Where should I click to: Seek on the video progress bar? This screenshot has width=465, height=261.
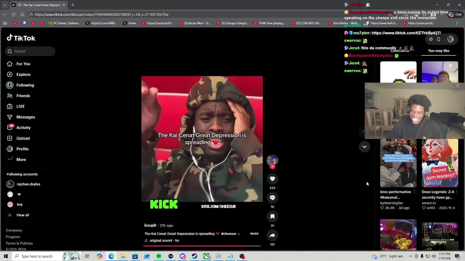[x=202, y=246]
